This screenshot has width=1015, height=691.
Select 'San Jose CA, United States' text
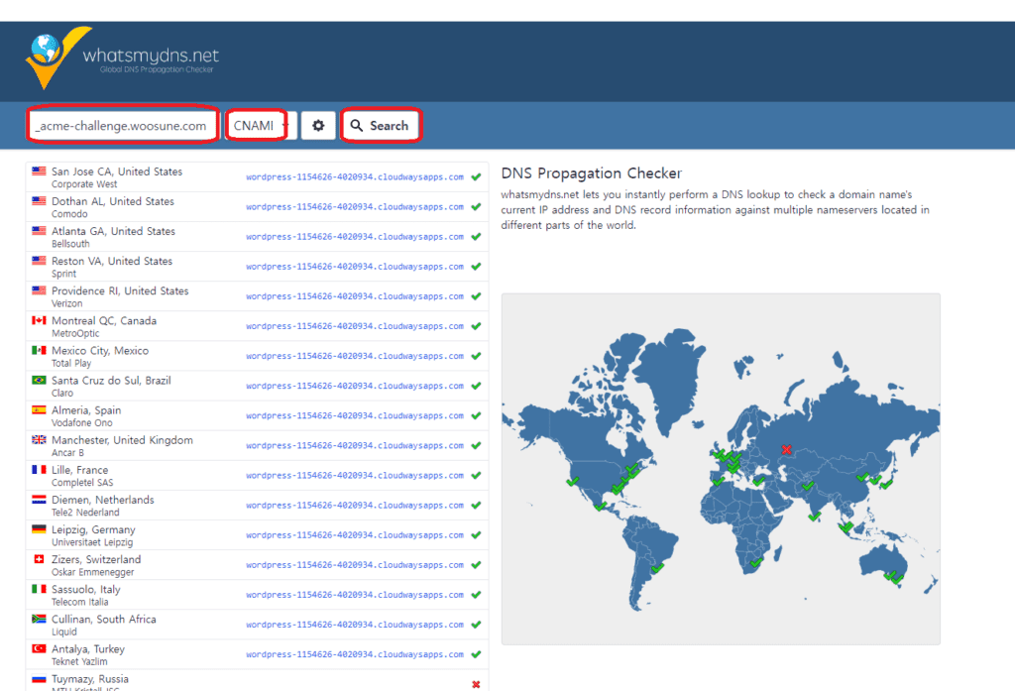(117, 172)
